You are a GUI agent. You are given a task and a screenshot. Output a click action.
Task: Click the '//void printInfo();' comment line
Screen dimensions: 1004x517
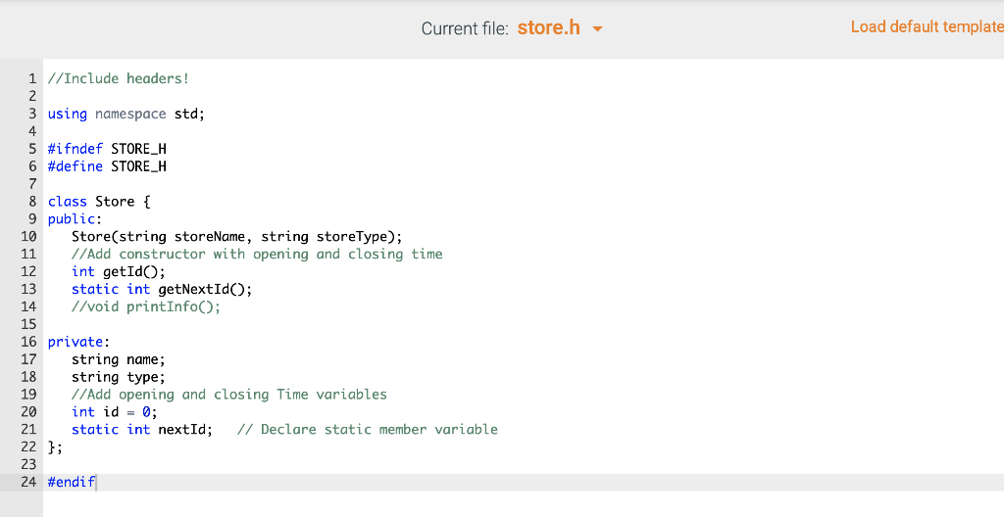146,306
